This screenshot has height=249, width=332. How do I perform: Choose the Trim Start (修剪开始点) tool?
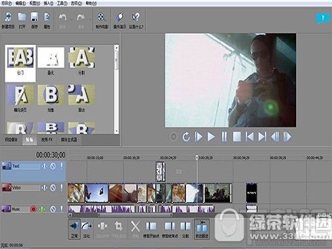pyautogui.click(x=151, y=229)
